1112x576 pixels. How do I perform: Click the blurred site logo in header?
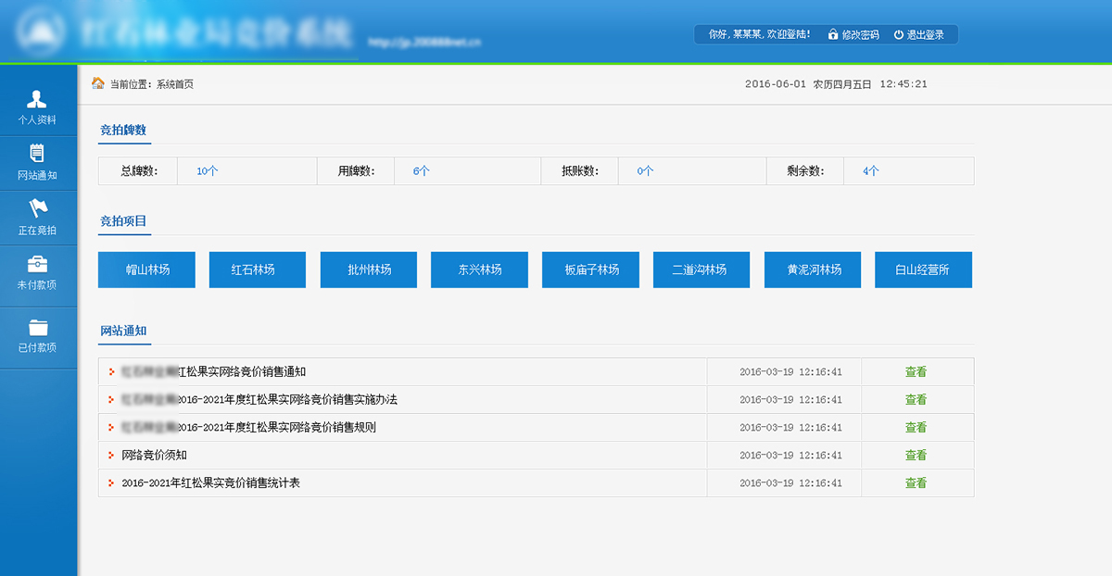[x=41, y=32]
